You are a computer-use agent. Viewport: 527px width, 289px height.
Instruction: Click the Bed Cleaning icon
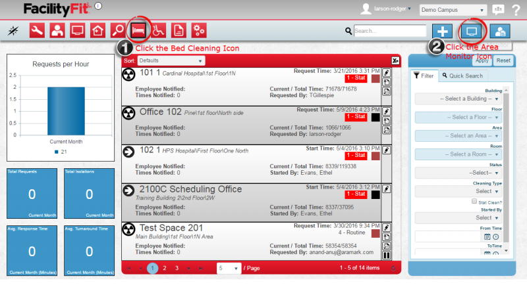138,30
